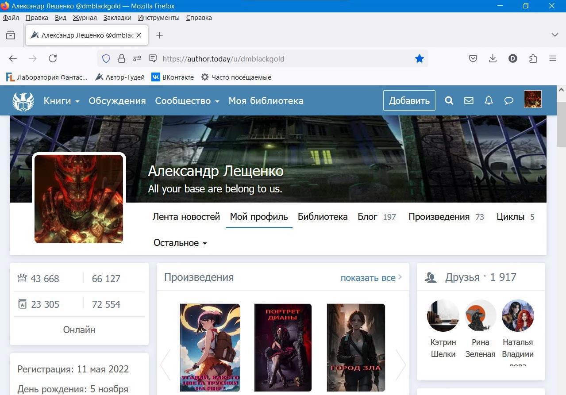Open Firefox downloads panel
Screen dimensions: 566x395
tap(493, 58)
